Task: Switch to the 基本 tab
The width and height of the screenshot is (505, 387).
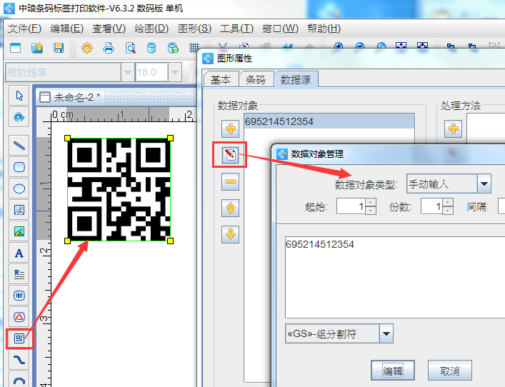Action: point(221,79)
